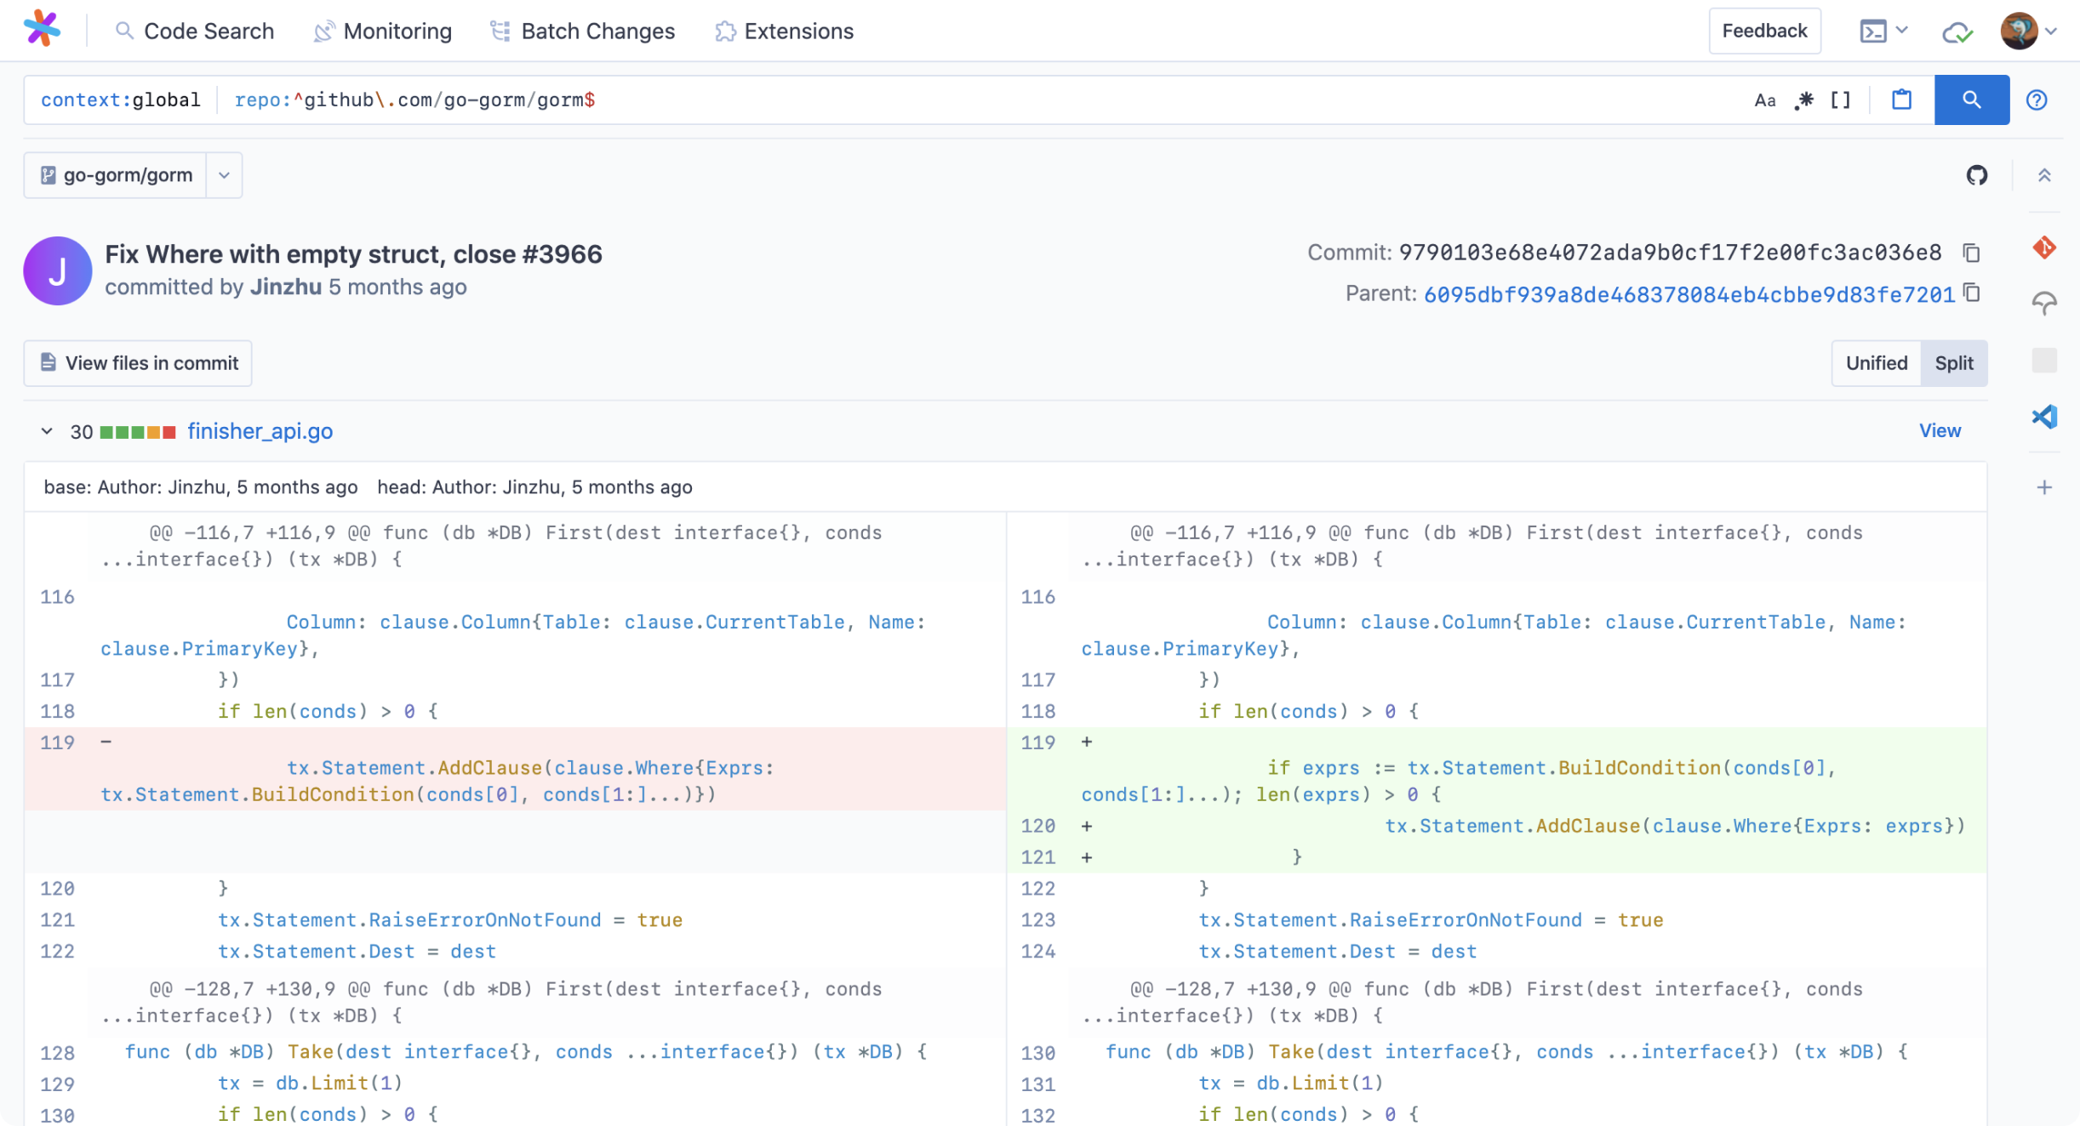Click base author info text
The height and width of the screenshot is (1126, 2080).
click(x=200, y=487)
